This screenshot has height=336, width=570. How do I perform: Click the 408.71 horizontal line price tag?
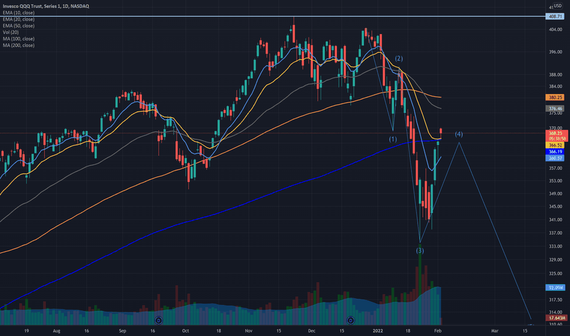coord(555,16)
